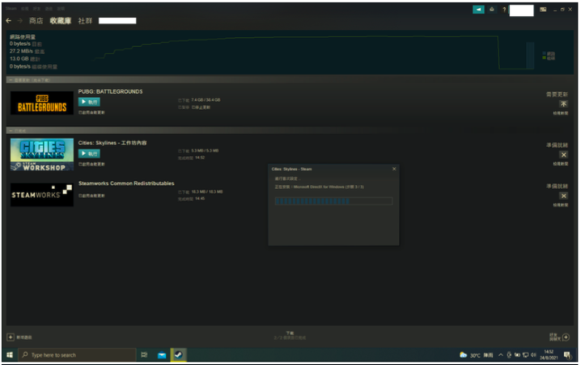Open the 商店 store tab

(36, 21)
